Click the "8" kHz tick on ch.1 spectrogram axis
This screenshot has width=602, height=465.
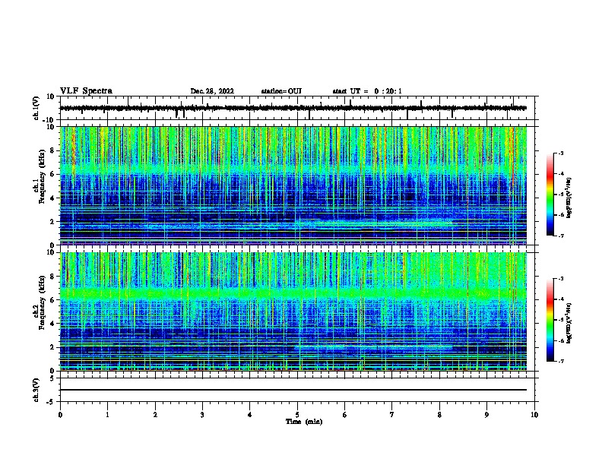52,150
